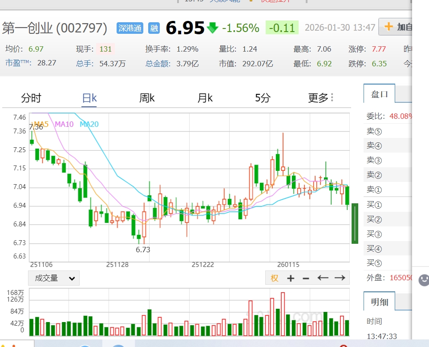
Task: Switch to the 分时 chart tab
Action: [31, 98]
